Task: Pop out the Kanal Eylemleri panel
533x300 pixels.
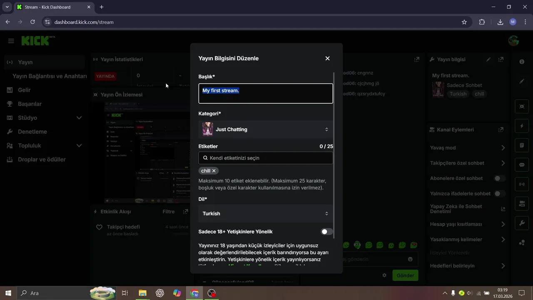Action: (501, 130)
